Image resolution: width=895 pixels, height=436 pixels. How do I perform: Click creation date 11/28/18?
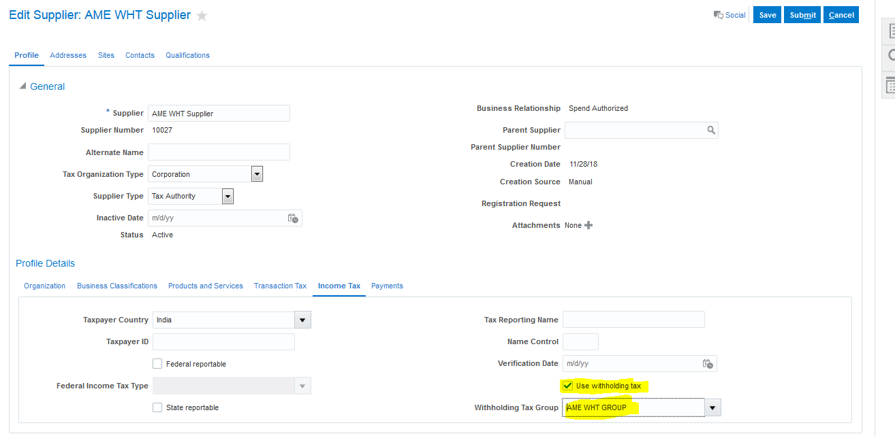pos(583,164)
